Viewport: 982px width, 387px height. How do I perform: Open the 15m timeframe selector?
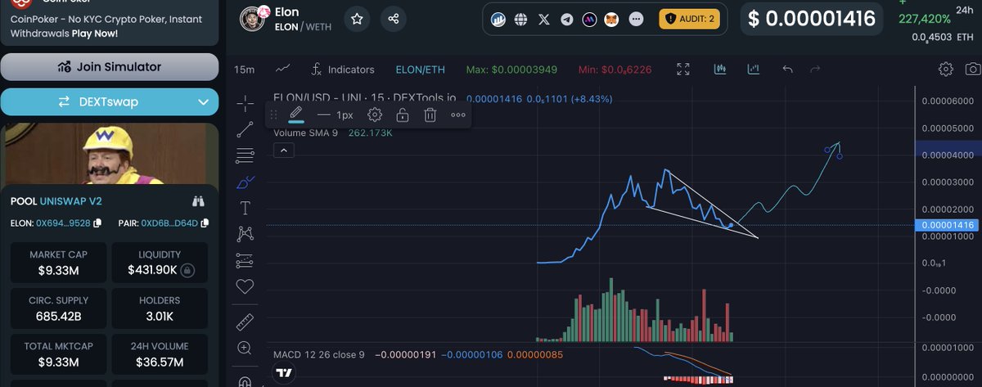pyautogui.click(x=244, y=70)
